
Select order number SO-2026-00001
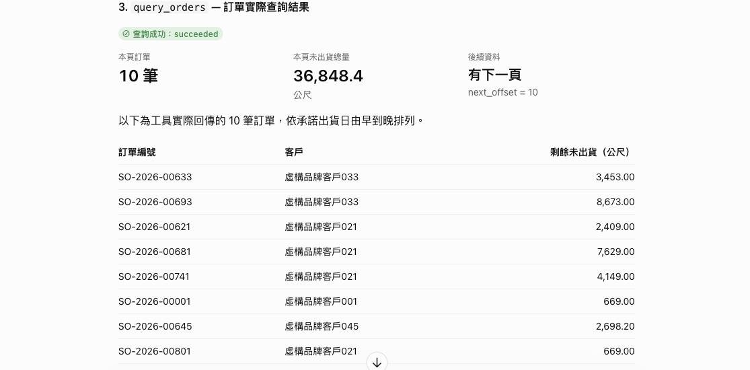[x=155, y=301]
